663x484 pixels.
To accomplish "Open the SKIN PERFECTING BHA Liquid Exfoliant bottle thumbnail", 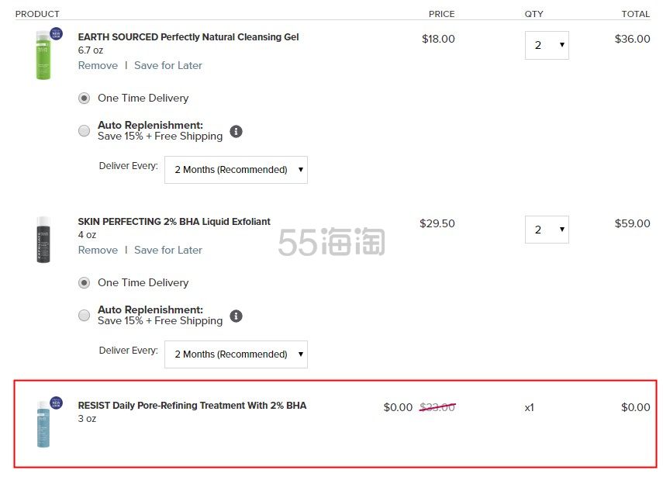I will point(43,240).
